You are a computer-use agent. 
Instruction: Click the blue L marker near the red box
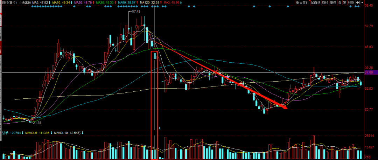160,128
